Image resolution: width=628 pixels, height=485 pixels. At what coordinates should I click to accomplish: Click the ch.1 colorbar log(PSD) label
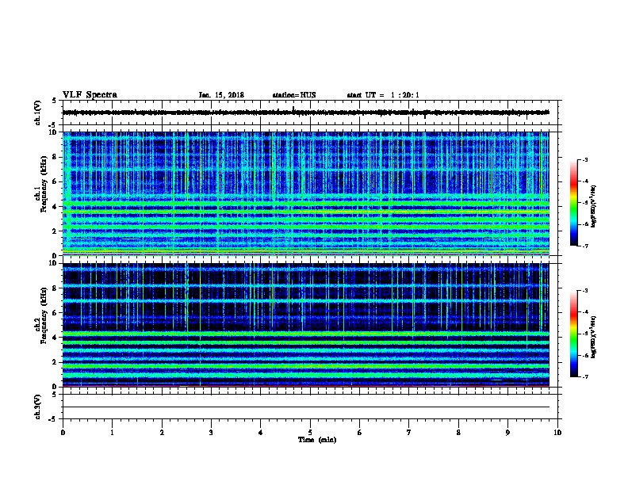pos(594,206)
